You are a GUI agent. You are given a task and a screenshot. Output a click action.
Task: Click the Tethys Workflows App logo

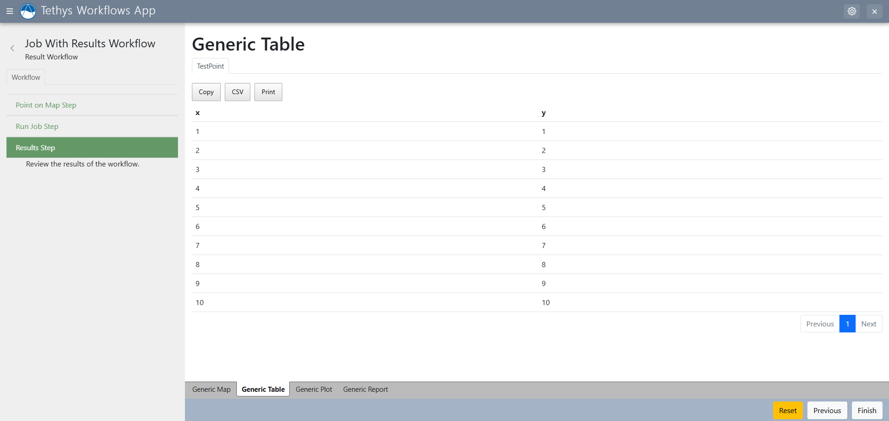[28, 11]
